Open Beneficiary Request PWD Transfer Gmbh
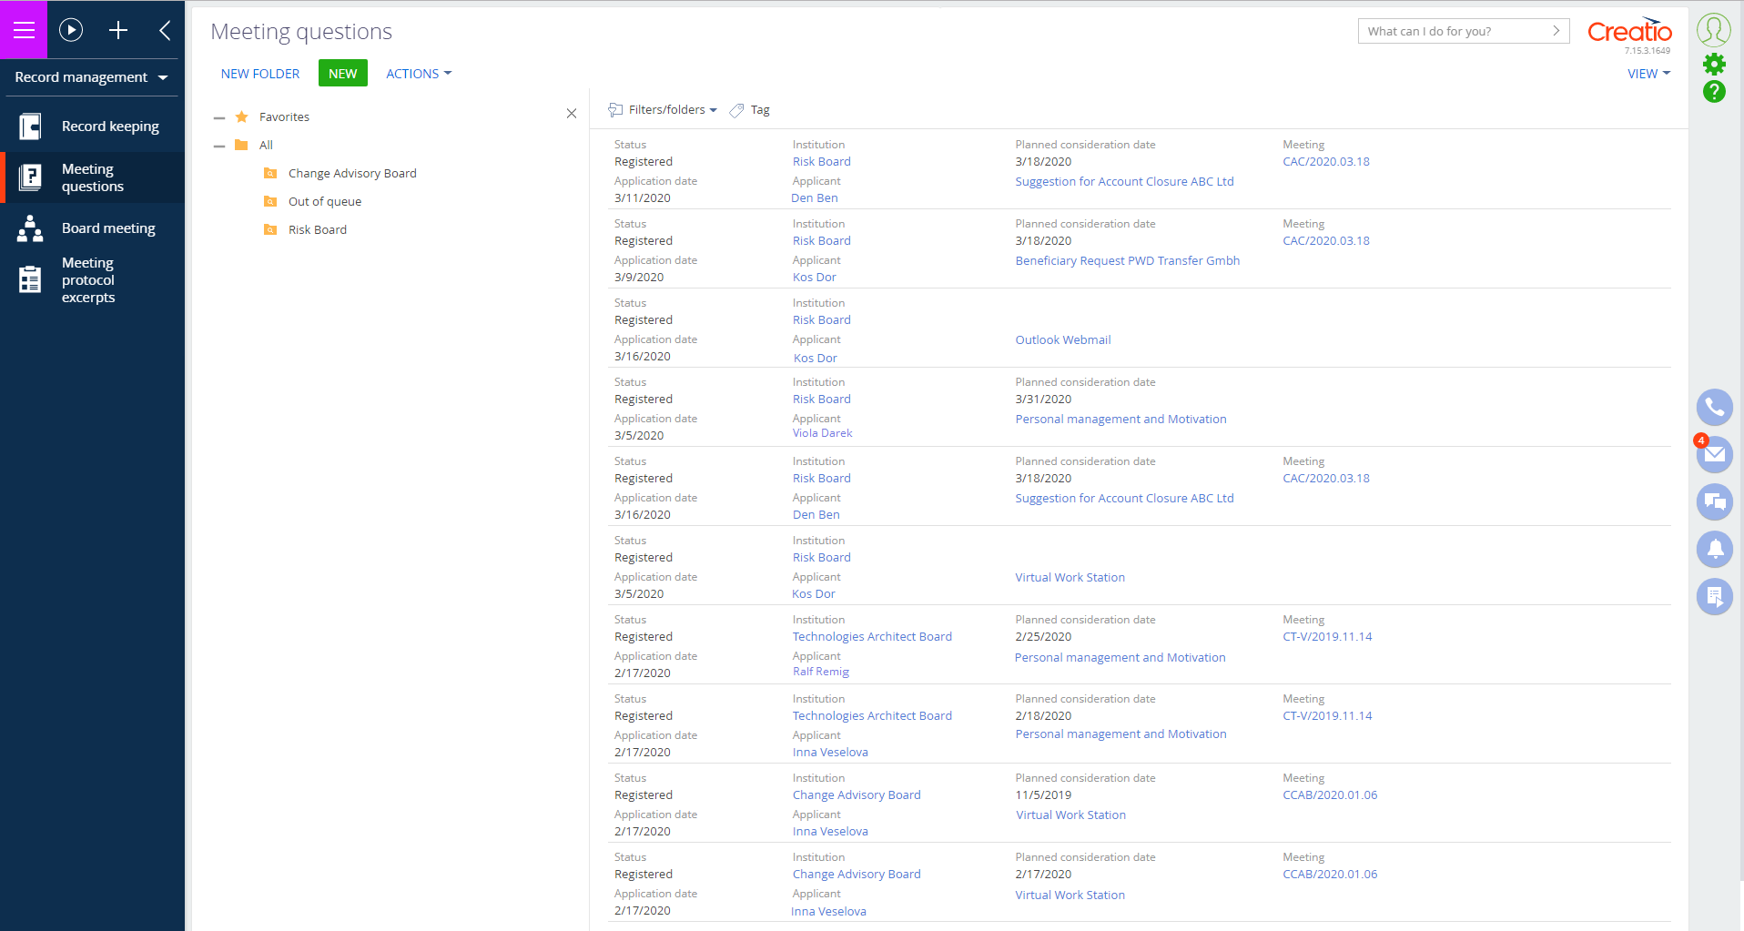1744x931 pixels. coord(1128,260)
